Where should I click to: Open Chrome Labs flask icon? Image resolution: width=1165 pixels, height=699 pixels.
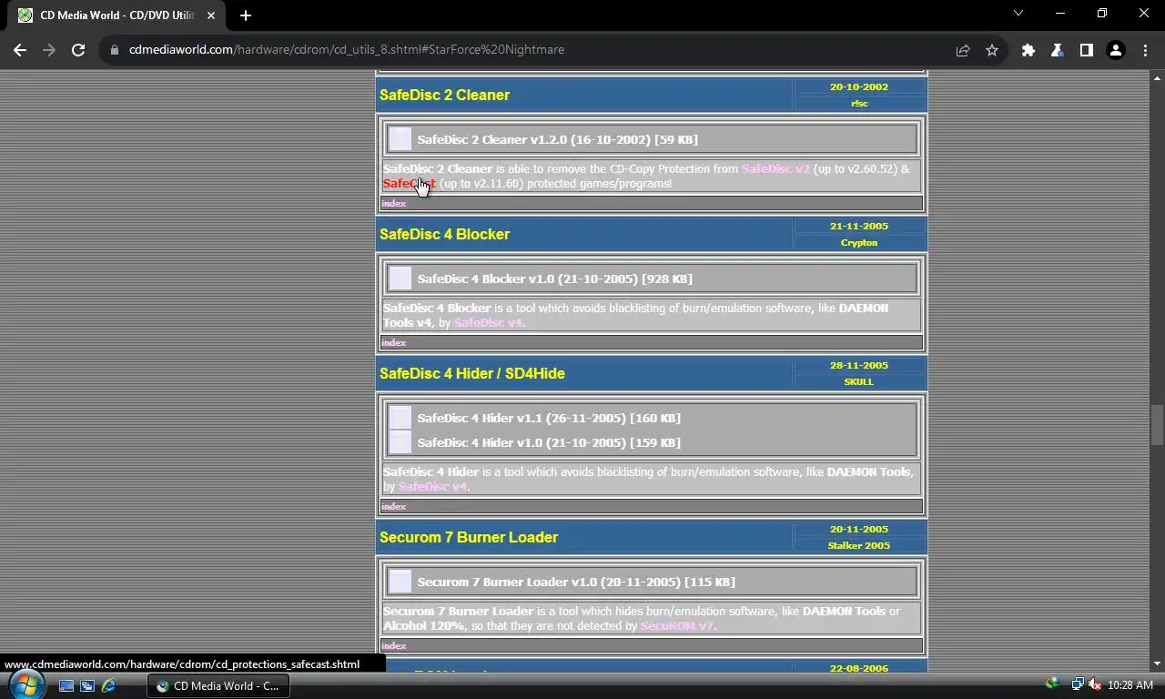point(1058,50)
